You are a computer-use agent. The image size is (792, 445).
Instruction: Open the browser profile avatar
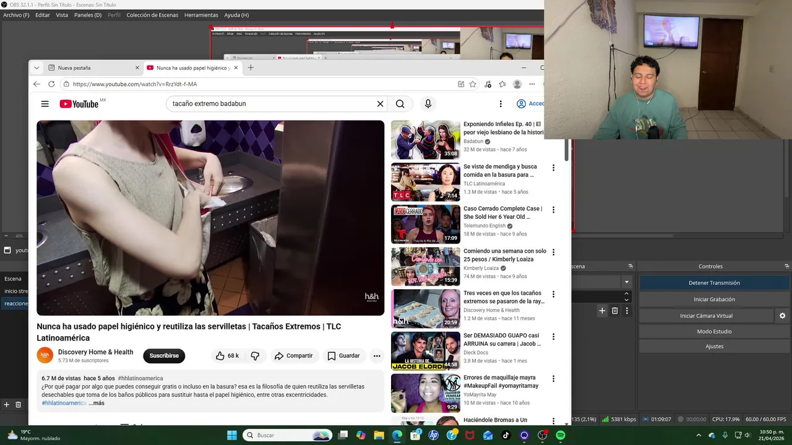(517, 84)
